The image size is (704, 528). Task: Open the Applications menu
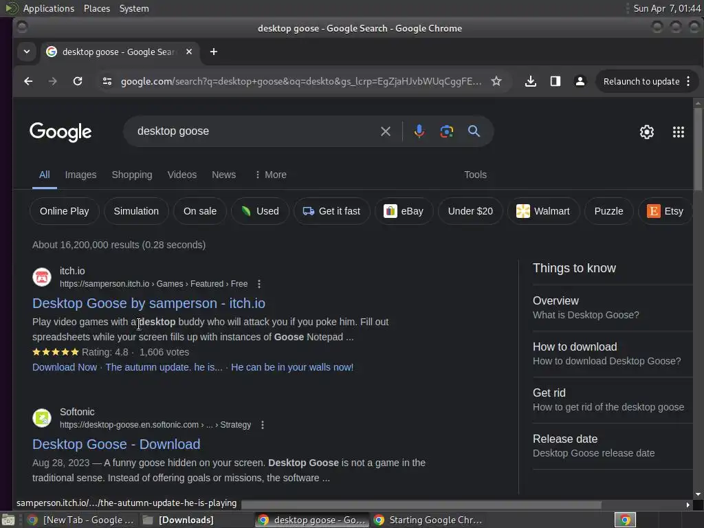point(49,8)
